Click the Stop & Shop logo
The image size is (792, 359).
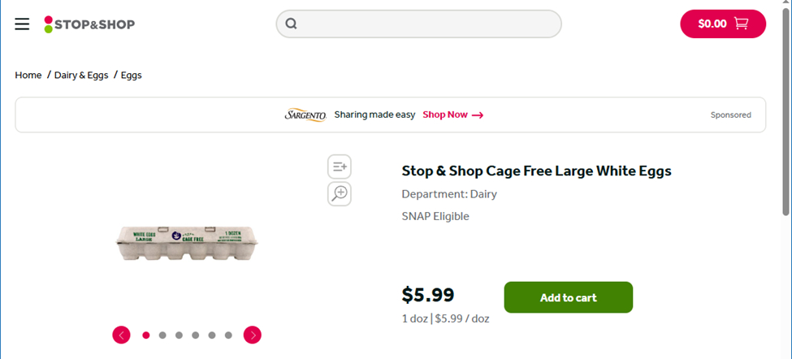[x=89, y=24]
